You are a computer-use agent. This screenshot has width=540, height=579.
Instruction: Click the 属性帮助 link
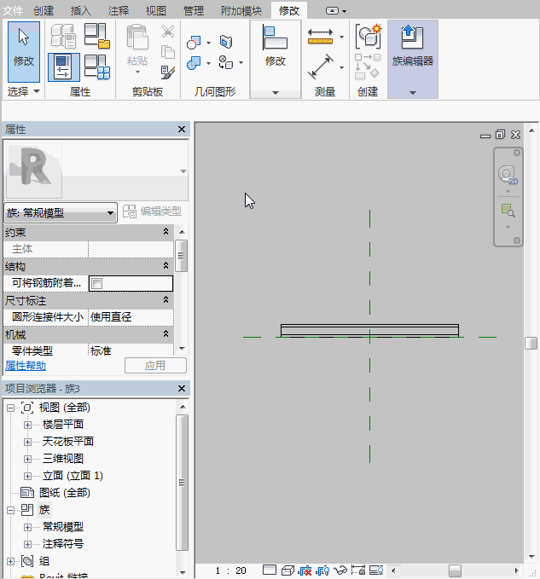point(26,366)
